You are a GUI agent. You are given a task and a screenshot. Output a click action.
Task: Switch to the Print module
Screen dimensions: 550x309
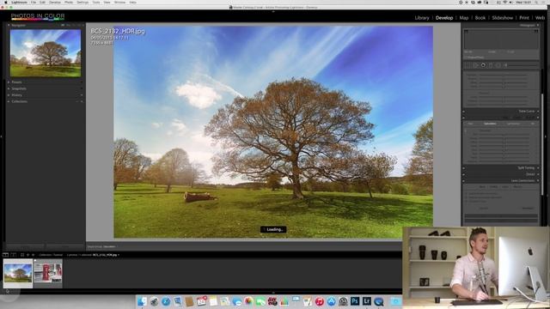point(524,17)
